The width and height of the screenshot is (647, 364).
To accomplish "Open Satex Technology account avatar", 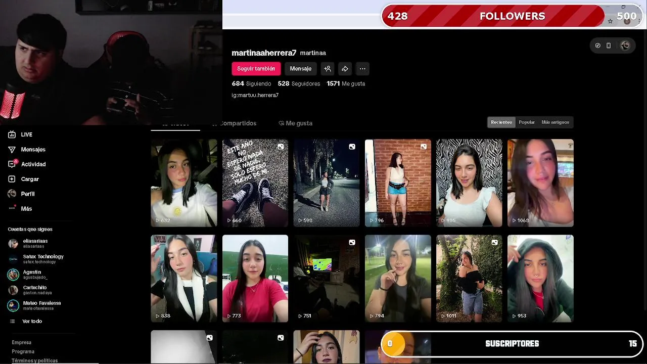I will pos(13,259).
